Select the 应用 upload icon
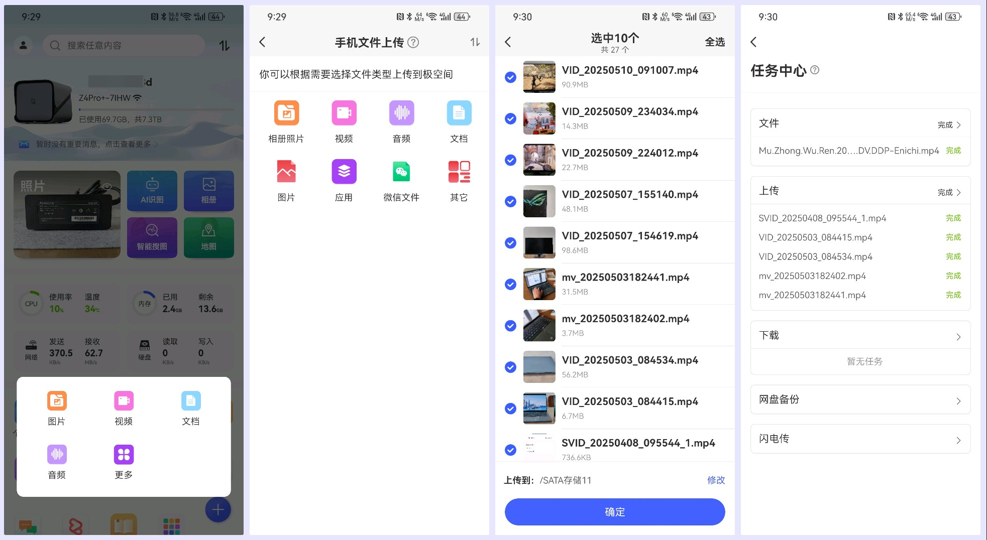 344,172
